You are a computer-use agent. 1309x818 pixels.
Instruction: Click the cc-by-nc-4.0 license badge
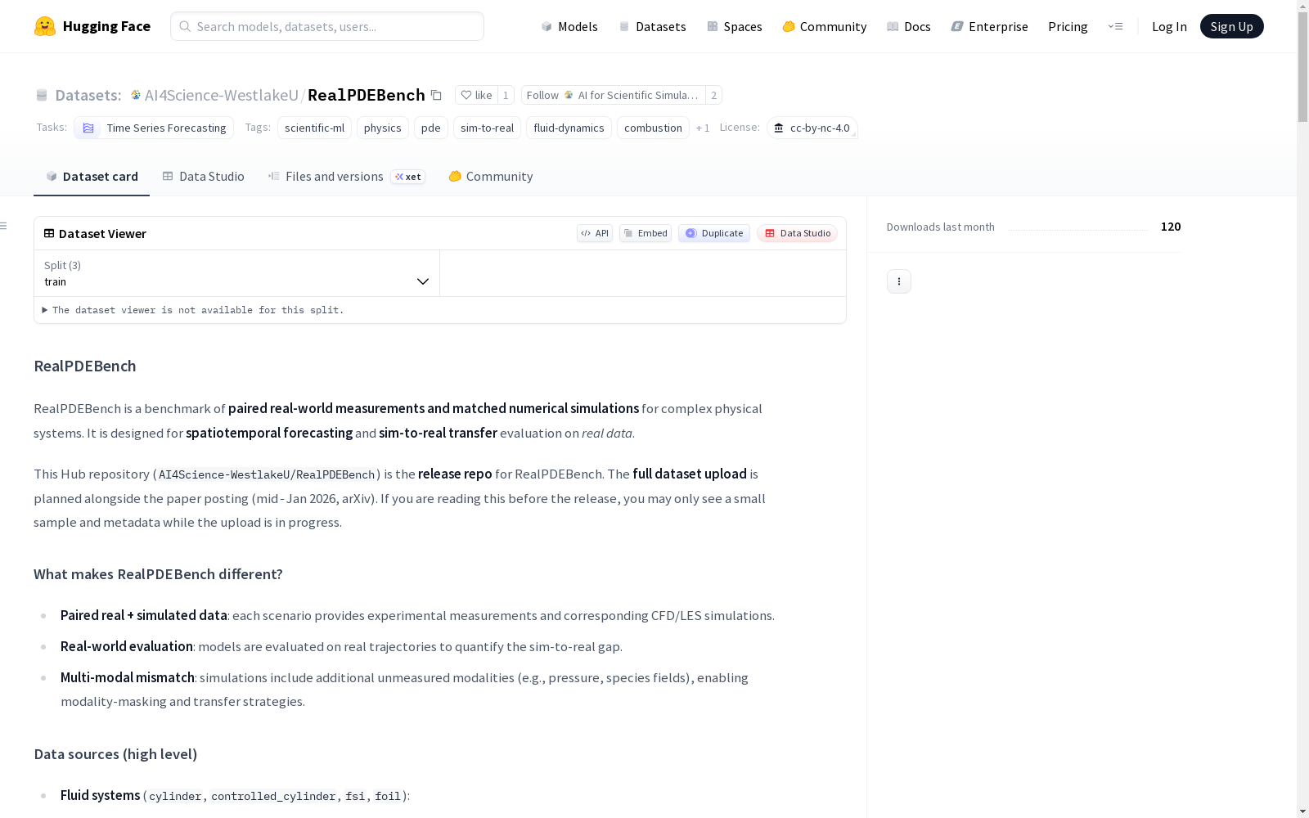pyautogui.click(x=812, y=128)
